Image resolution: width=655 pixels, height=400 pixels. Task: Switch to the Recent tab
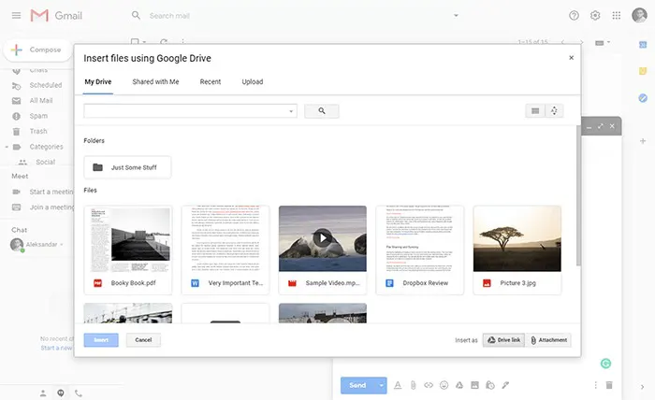point(211,81)
